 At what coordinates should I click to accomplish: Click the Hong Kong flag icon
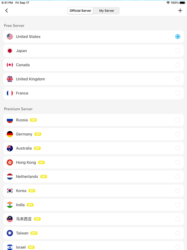(x=10, y=162)
